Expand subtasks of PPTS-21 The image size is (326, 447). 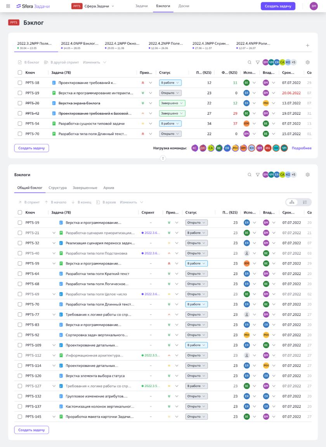click(54, 233)
